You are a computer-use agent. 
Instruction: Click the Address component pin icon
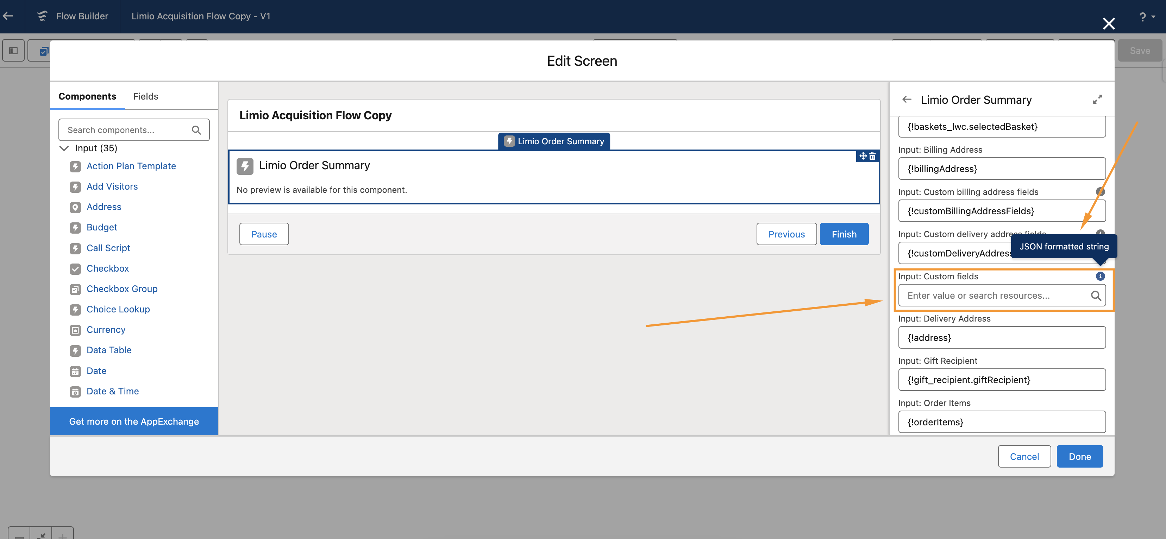coord(75,207)
